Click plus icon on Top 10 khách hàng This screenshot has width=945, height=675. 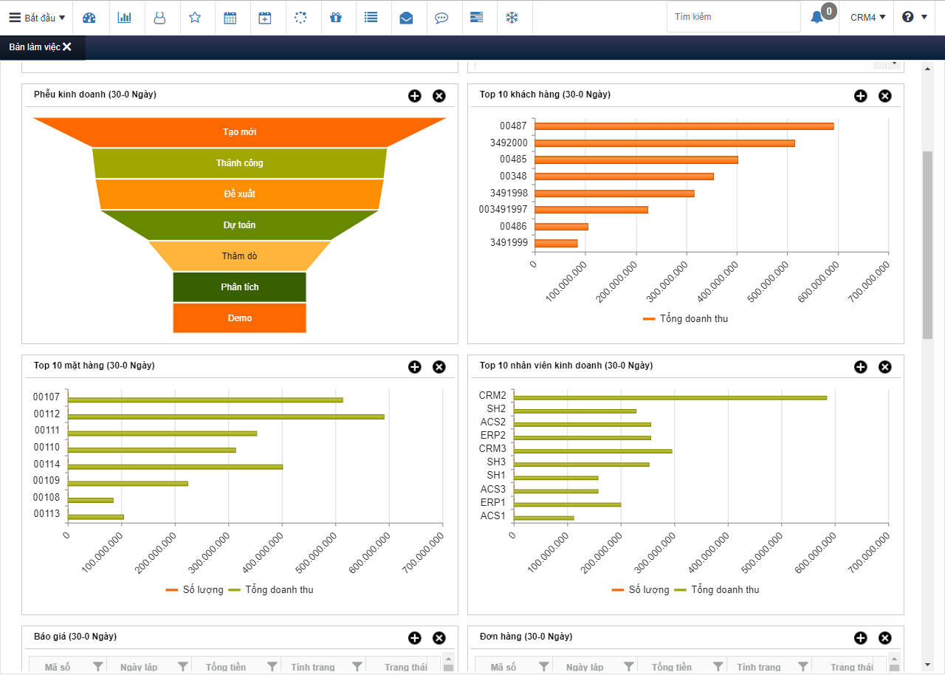coord(861,96)
